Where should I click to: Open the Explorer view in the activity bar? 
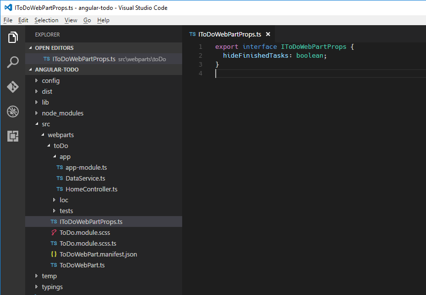point(13,37)
